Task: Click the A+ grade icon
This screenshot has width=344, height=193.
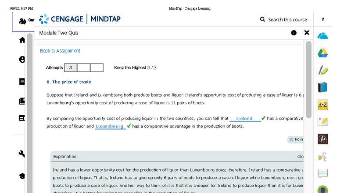Action: [323, 139]
